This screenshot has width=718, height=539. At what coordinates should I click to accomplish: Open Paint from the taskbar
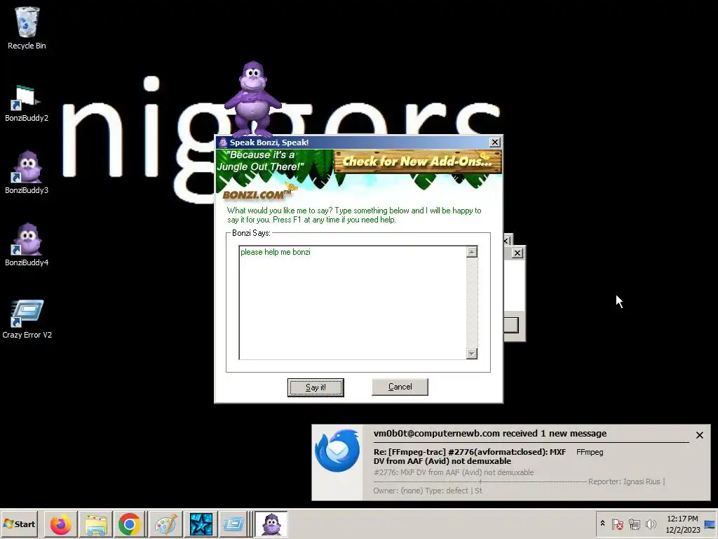(x=165, y=524)
